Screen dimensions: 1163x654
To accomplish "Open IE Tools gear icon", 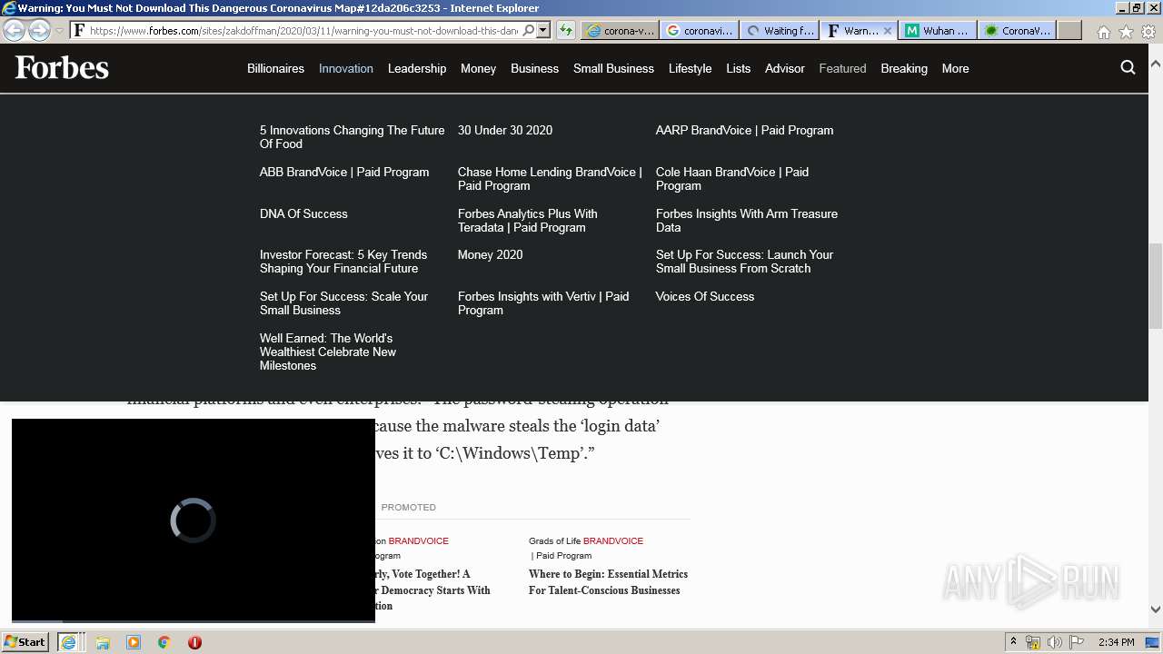I will 1148,32.
